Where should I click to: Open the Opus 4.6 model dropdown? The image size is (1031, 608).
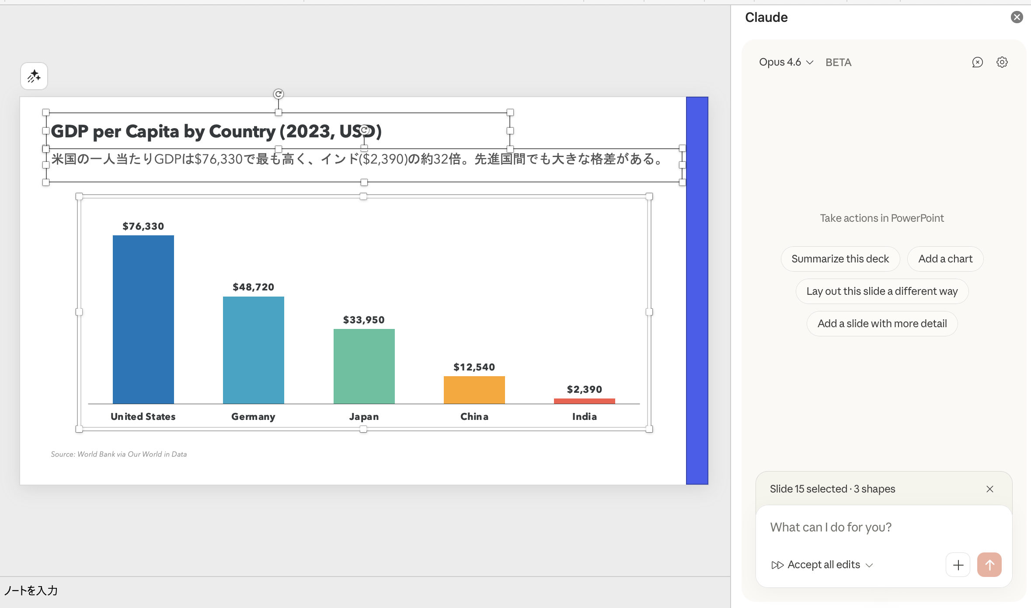click(x=786, y=62)
